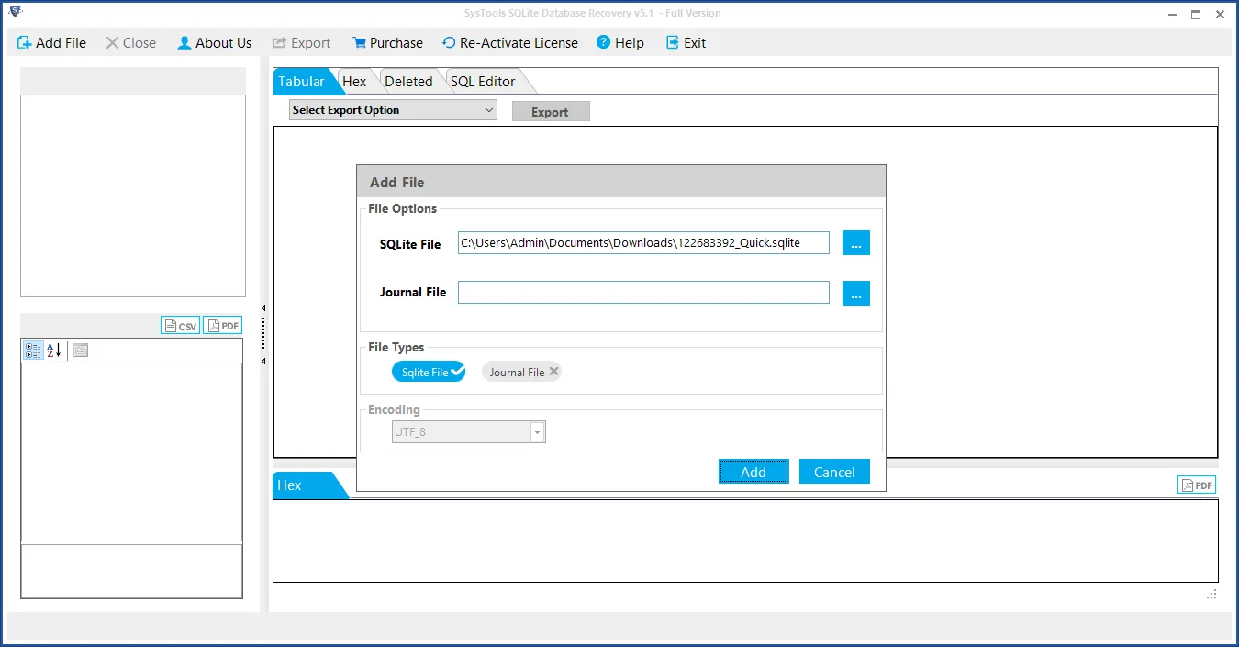The width and height of the screenshot is (1239, 647).
Task: Click the gray Export button beside dropdown
Action: [550, 112]
